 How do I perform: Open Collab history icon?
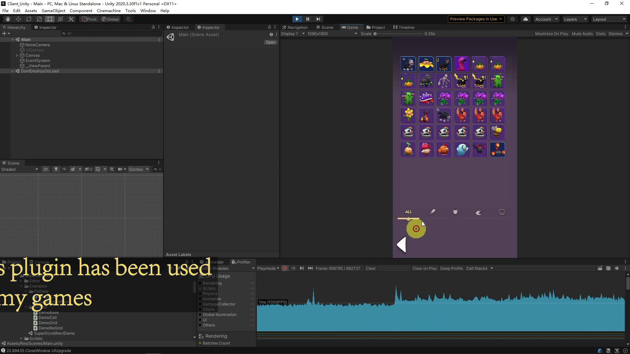point(513,19)
